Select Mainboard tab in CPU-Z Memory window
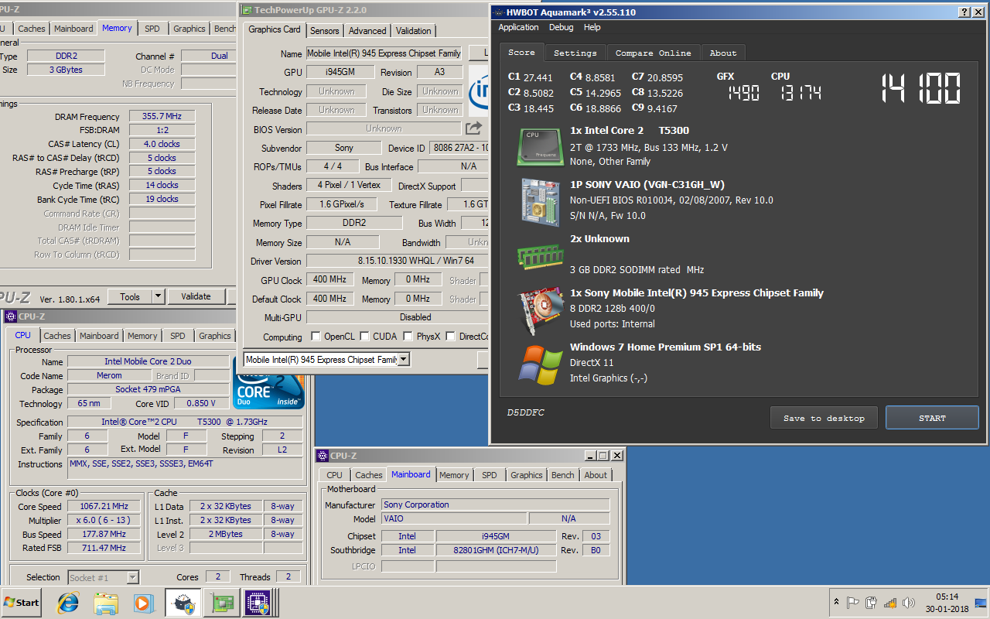The width and height of the screenshot is (990, 619). click(73, 29)
